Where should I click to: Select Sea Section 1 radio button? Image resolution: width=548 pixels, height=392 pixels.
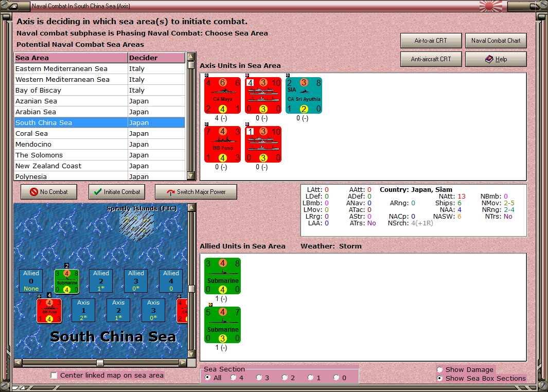[310, 377]
